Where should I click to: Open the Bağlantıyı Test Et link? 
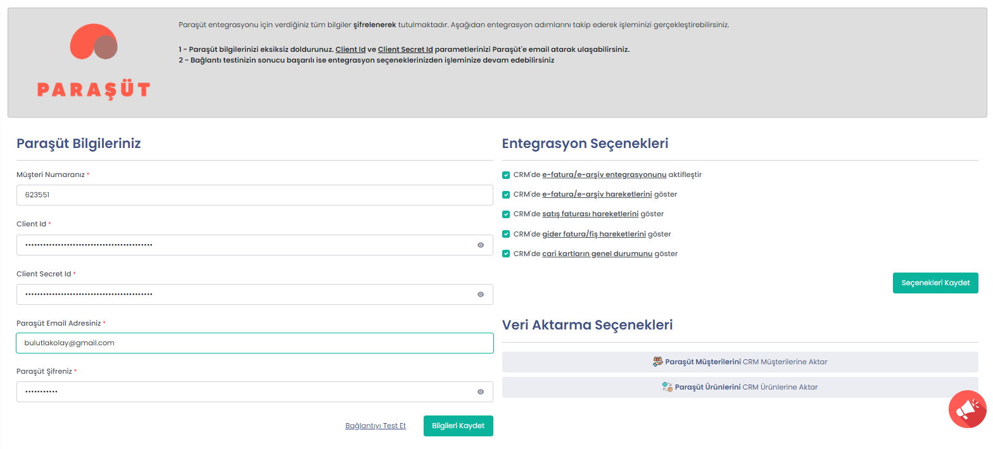376,426
